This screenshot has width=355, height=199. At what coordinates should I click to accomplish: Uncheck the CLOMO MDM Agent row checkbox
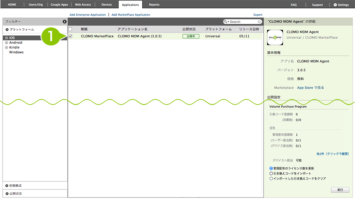click(70, 36)
